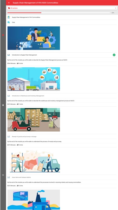
Task: Click the handshake delivery illustration
Action: coord(34,160)
